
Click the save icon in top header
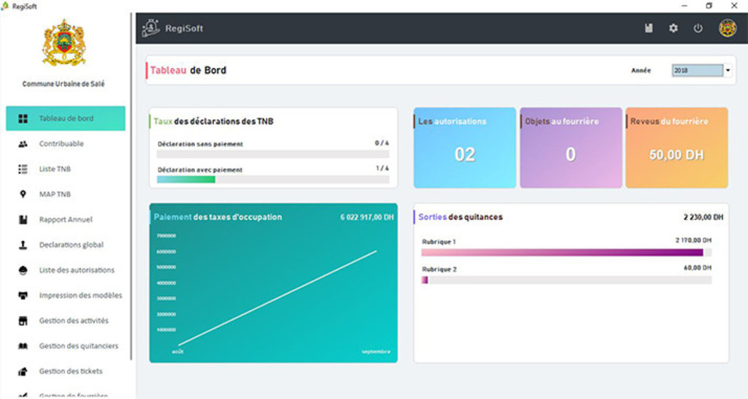649,28
